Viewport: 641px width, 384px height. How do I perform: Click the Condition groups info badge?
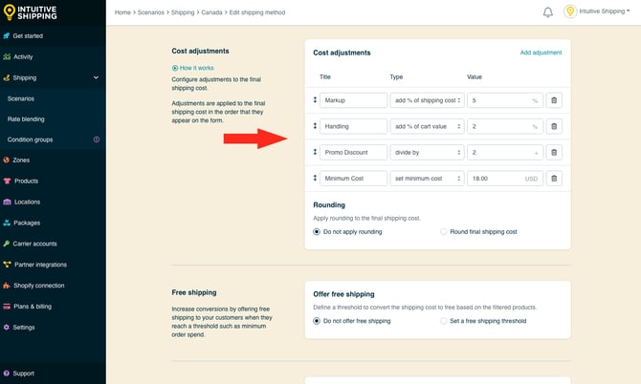click(97, 139)
